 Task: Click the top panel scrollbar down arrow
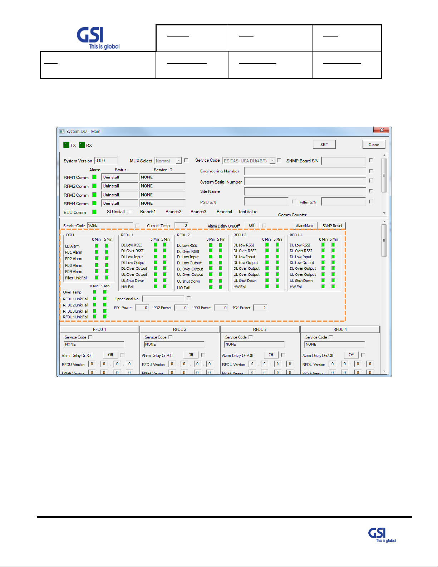[x=384, y=213]
